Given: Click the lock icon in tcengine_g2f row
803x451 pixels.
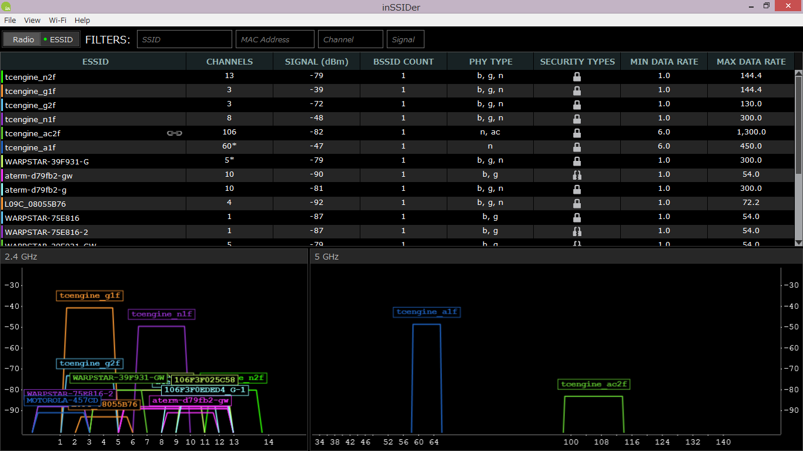Looking at the screenshot, I should [577, 105].
